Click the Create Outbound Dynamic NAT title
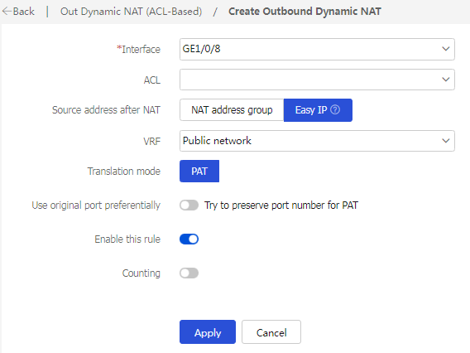 [x=305, y=12]
